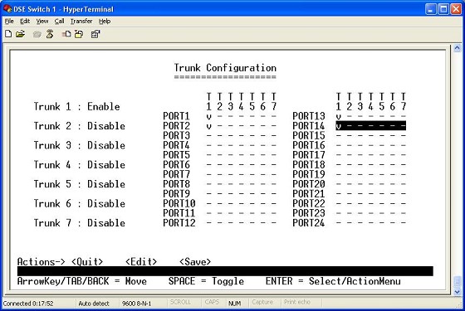Click the PORT2 label
This screenshot has width=465, height=311.
(176, 126)
